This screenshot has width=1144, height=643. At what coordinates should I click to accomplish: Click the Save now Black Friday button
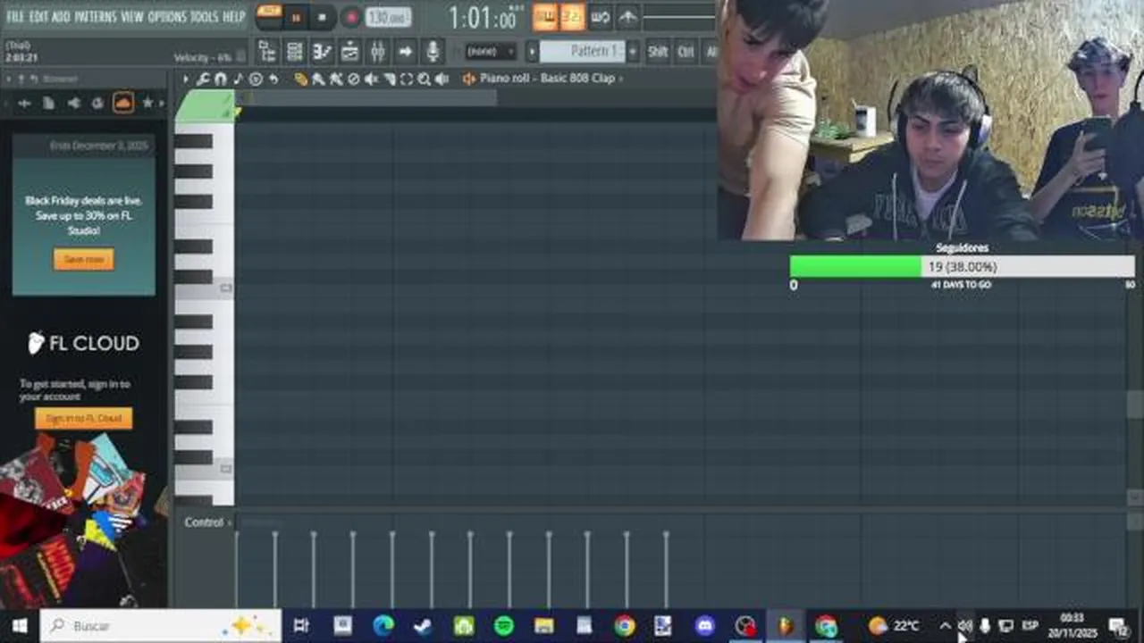(x=84, y=259)
